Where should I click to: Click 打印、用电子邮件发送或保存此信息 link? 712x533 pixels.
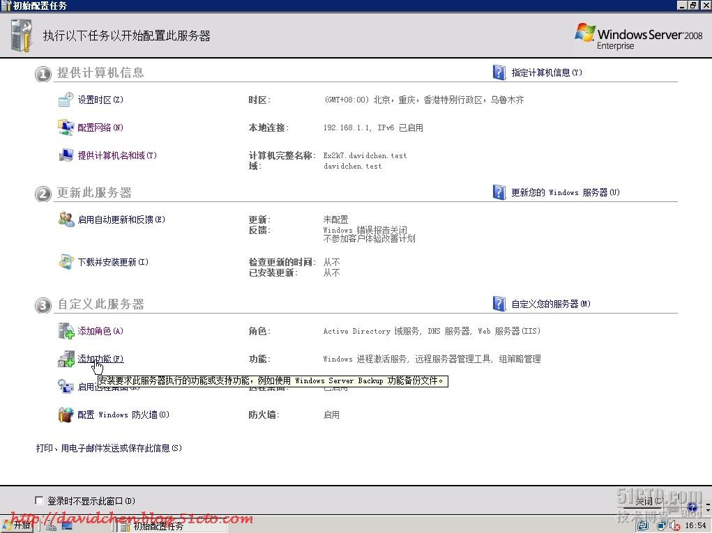tap(108, 448)
